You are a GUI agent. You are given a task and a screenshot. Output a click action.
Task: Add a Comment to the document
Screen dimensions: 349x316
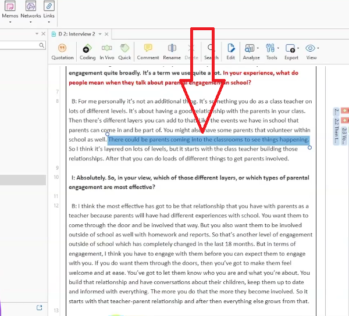click(x=148, y=51)
